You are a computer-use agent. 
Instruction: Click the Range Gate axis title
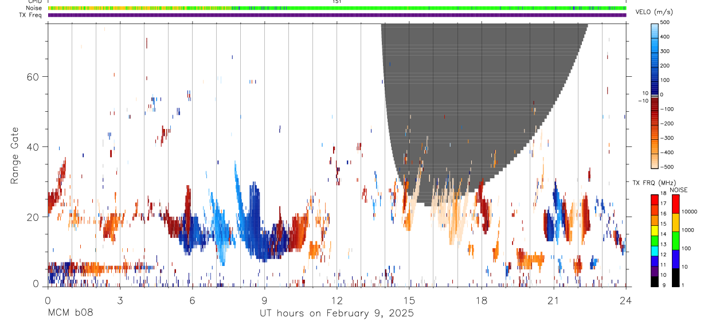[15, 155]
